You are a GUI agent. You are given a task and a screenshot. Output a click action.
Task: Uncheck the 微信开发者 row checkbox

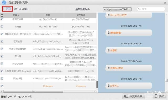tap(2, 19)
